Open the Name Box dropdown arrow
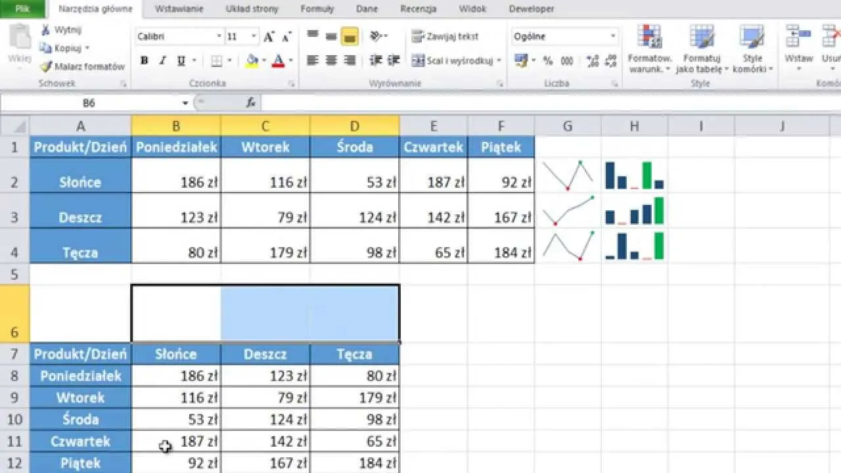This screenshot has width=841, height=473. click(185, 103)
